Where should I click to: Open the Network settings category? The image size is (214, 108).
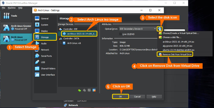click(x=45, y=50)
